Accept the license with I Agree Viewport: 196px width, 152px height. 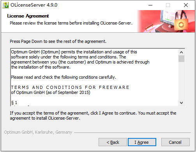142,142
